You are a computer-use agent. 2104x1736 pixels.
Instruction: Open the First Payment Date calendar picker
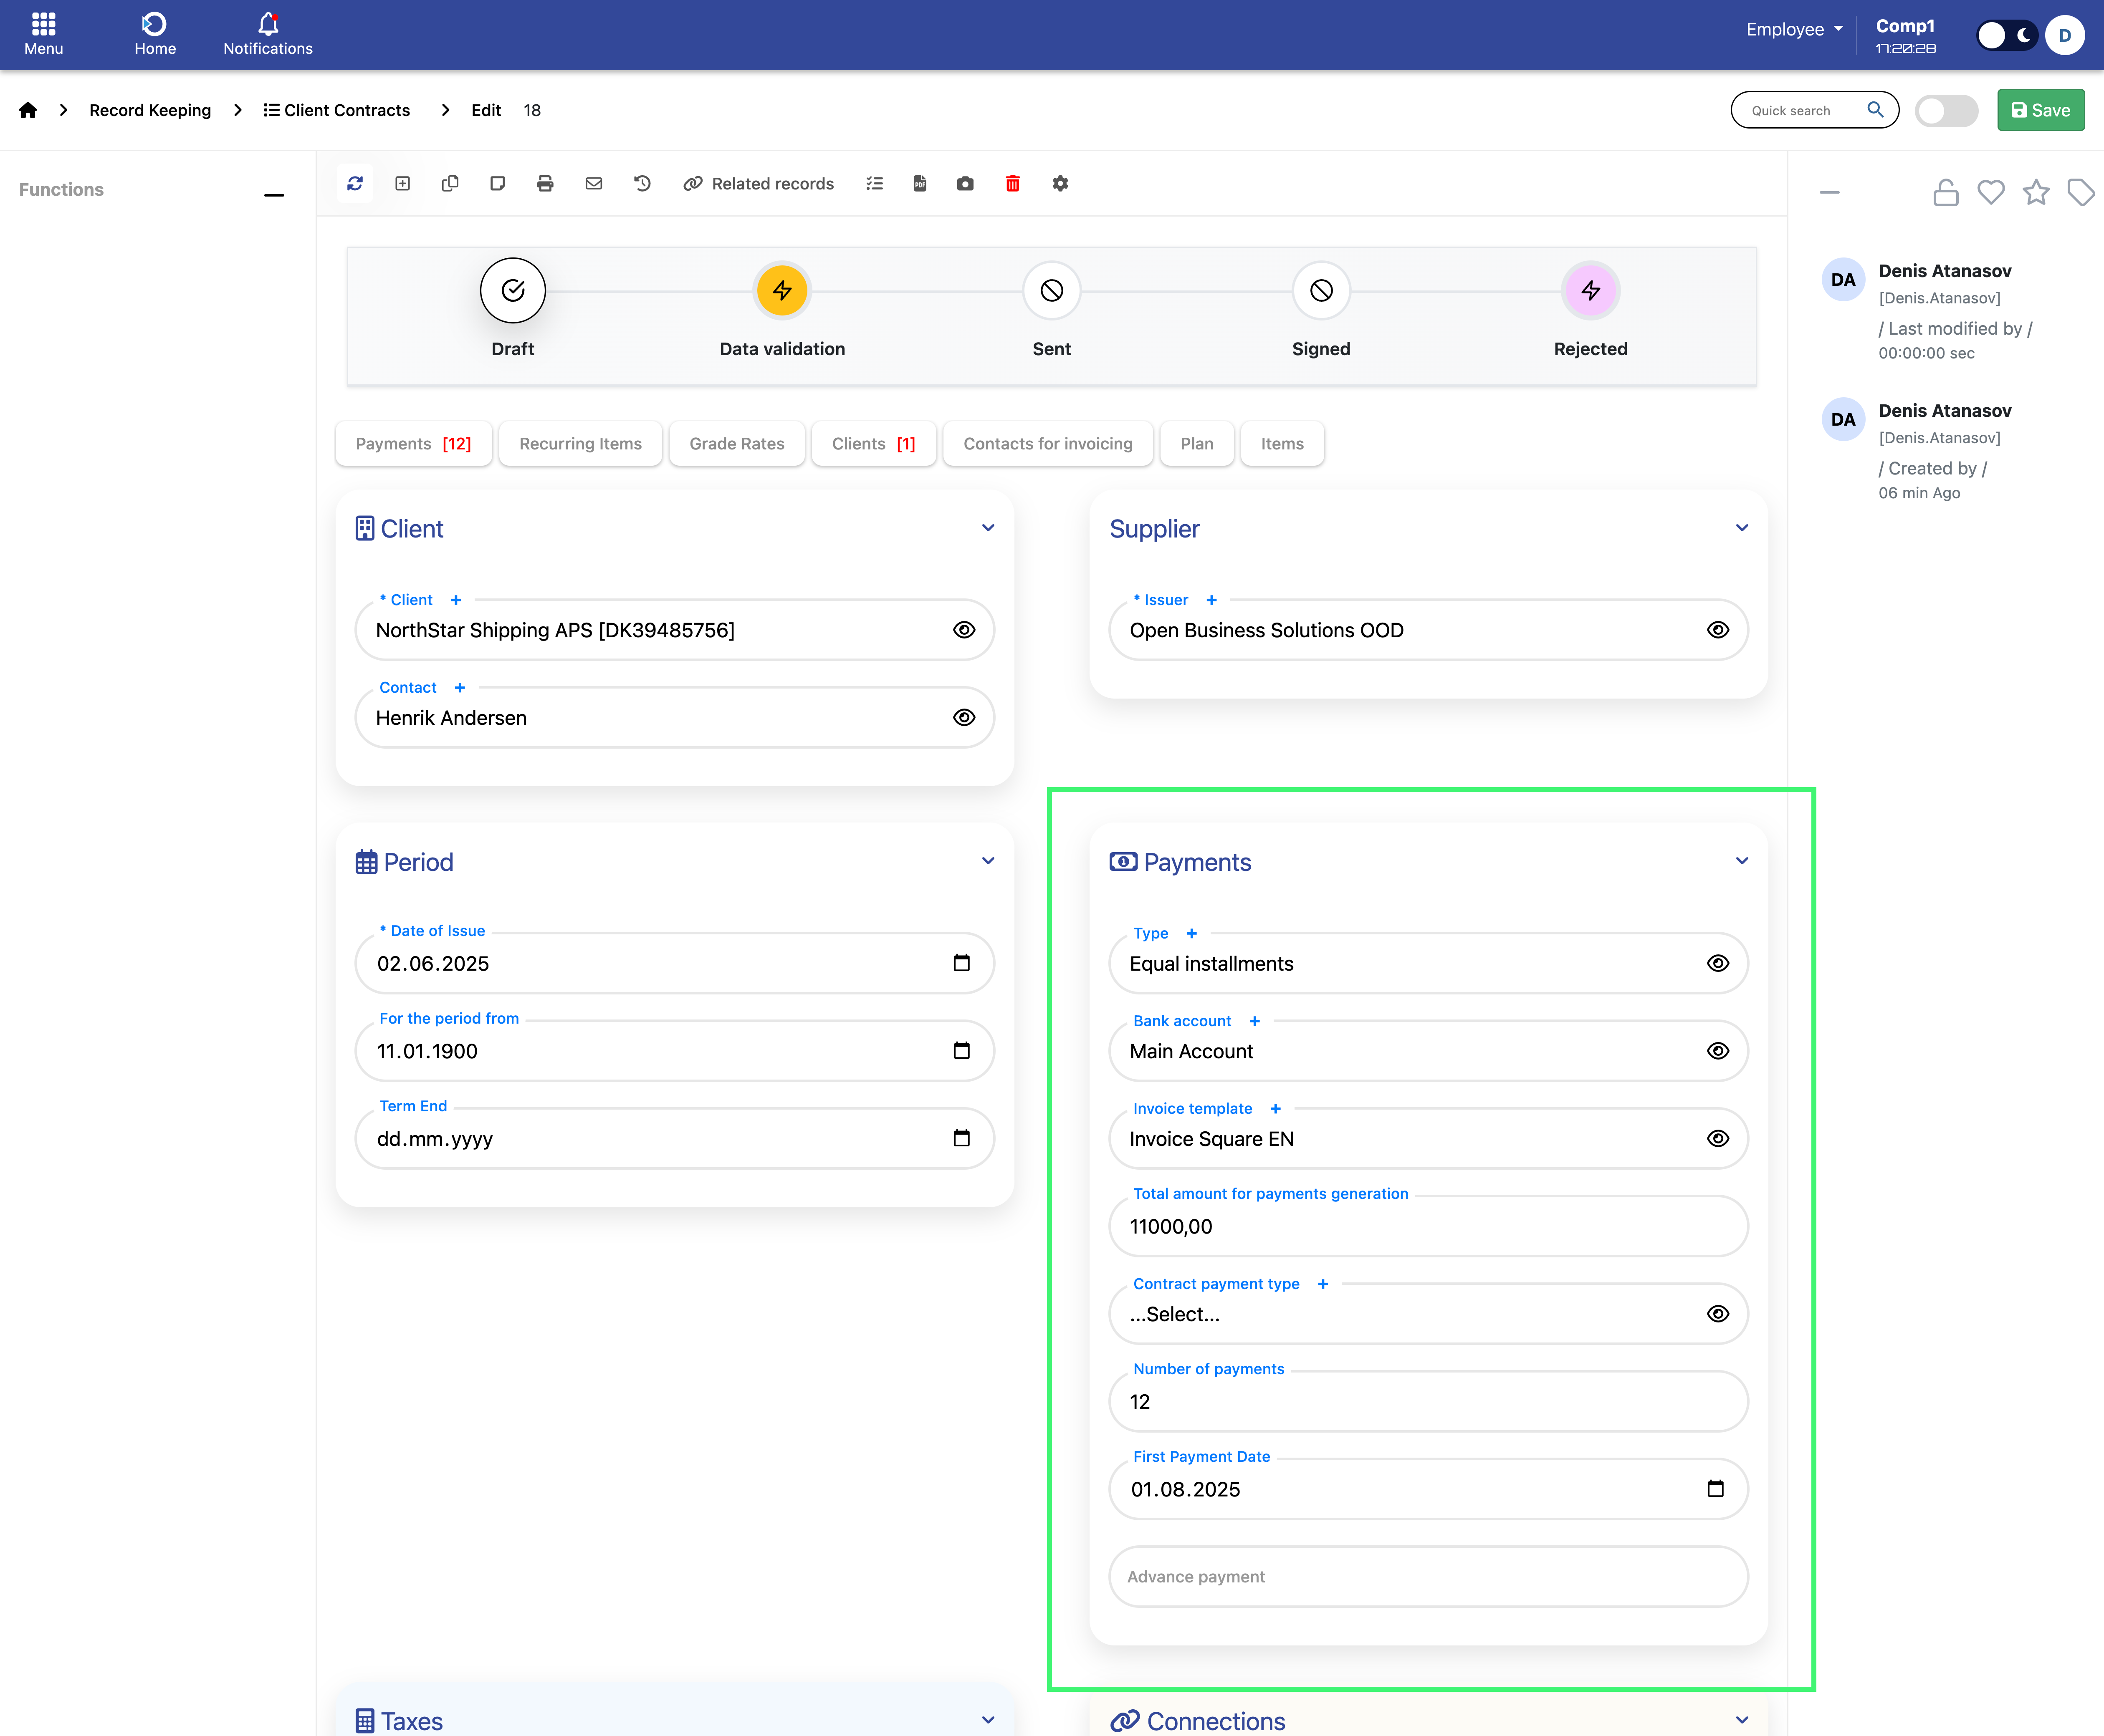pyautogui.click(x=1716, y=1489)
